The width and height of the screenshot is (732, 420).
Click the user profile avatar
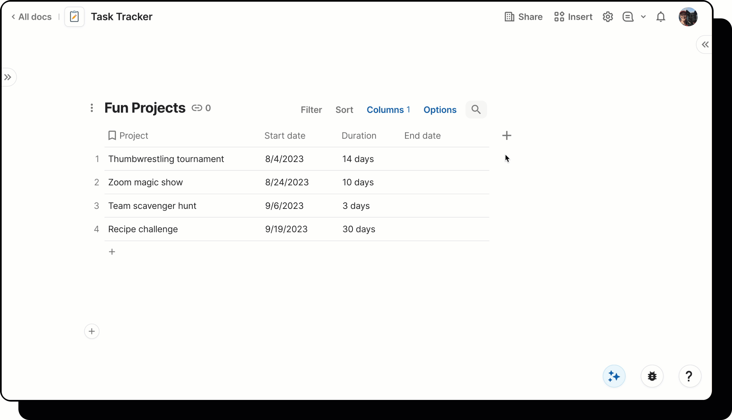pyautogui.click(x=688, y=16)
